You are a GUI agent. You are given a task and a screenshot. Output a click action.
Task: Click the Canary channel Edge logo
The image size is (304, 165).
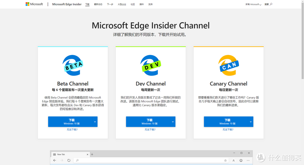(x=229, y=65)
